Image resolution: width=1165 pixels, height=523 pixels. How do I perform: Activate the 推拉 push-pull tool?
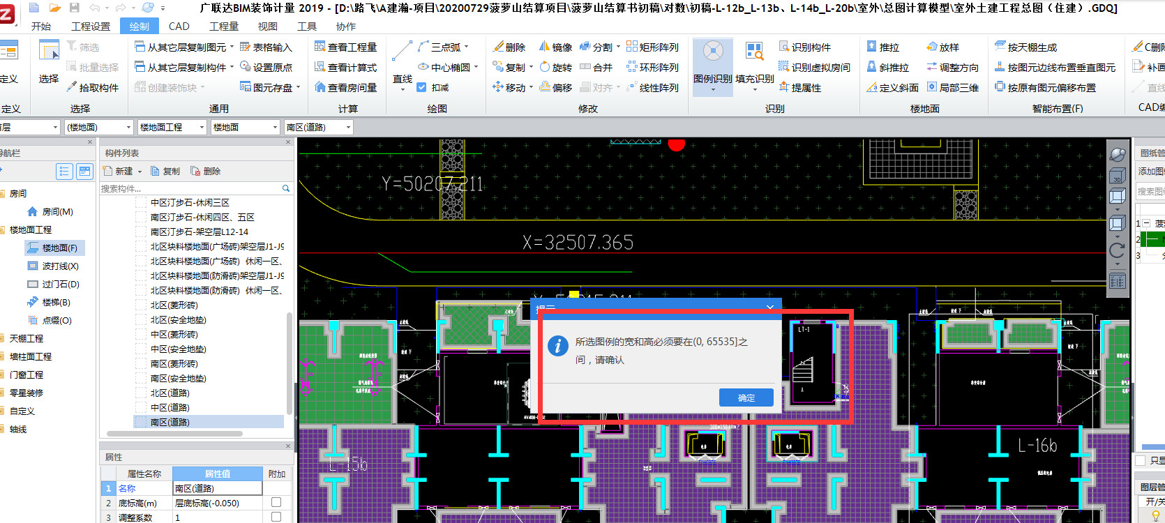[882, 47]
